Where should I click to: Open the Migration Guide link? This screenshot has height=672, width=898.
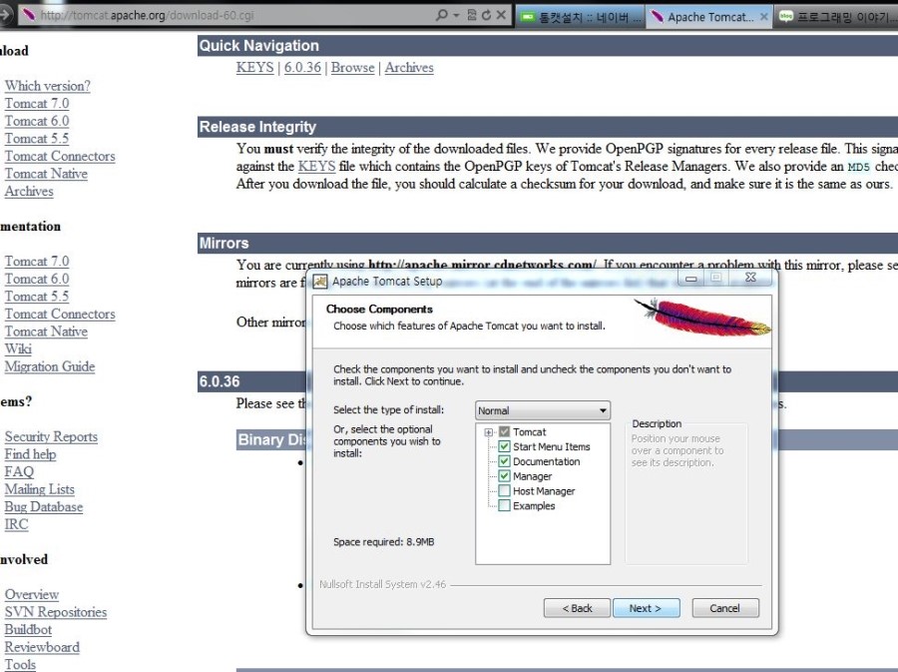pyautogui.click(x=50, y=366)
